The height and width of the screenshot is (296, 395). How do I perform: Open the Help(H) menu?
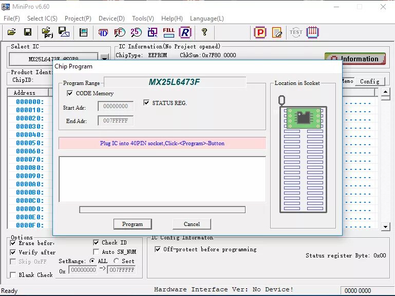pyautogui.click(x=172, y=19)
